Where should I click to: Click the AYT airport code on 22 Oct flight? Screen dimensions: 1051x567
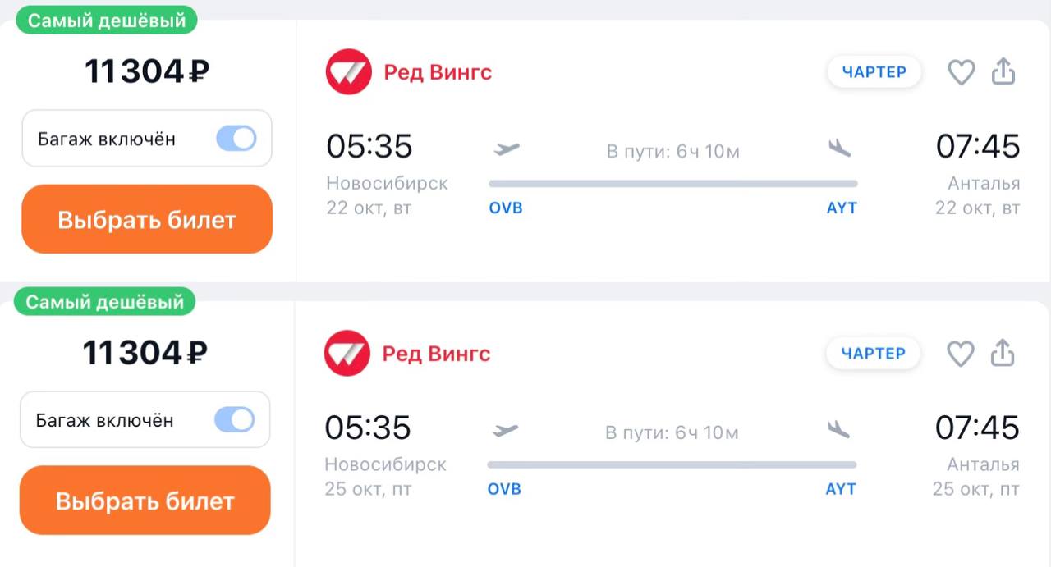[842, 208]
